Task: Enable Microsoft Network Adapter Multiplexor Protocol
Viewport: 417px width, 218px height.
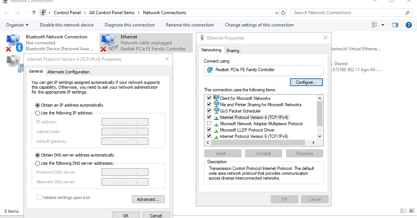Action: [209, 123]
